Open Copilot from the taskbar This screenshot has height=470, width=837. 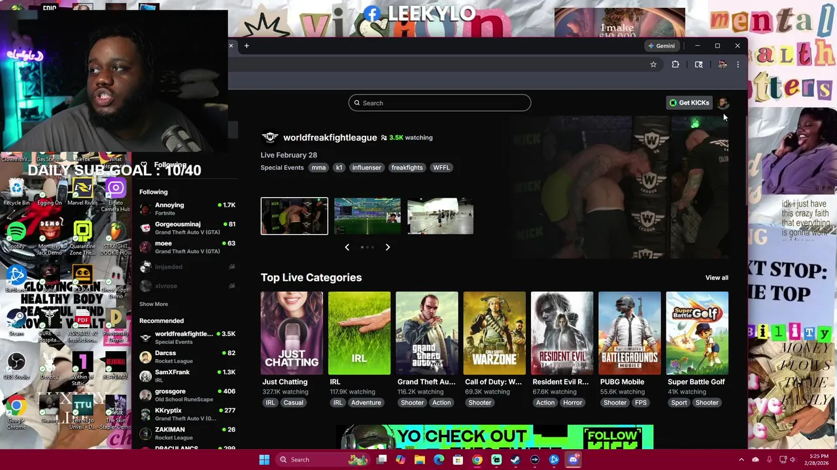[400, 460]
